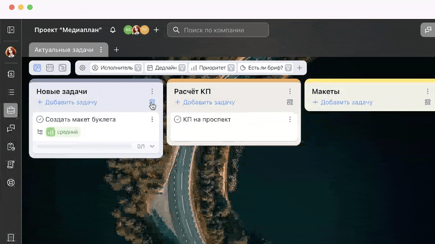435x244 pixels.
Task: Click the Новые задачи column title
Action: coord(62,91)
